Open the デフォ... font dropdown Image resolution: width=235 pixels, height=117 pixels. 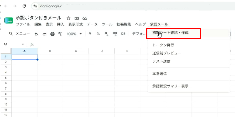(139, 34)
